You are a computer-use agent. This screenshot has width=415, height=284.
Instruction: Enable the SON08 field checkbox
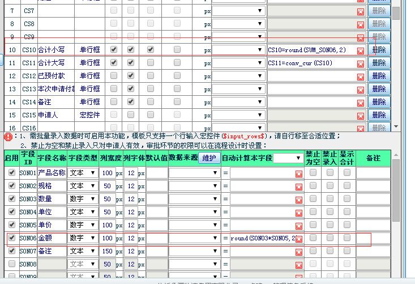pyautogui.click(x=12, y=264)
